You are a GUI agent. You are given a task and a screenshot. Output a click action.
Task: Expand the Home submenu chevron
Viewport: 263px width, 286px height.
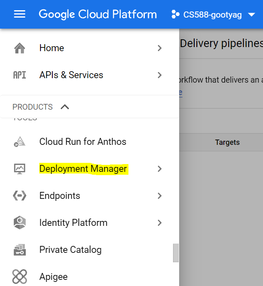pyautogui.click(x=160, y=48)
